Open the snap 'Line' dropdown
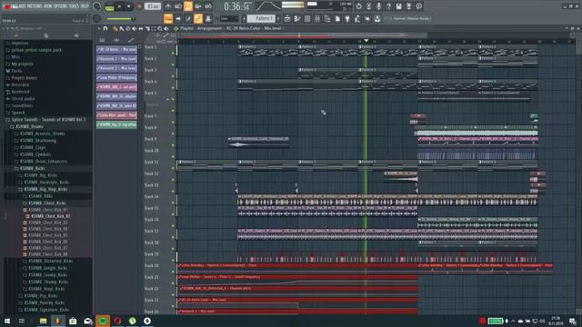This screenshot has width=582, height=327. click(x=229, y=18)
